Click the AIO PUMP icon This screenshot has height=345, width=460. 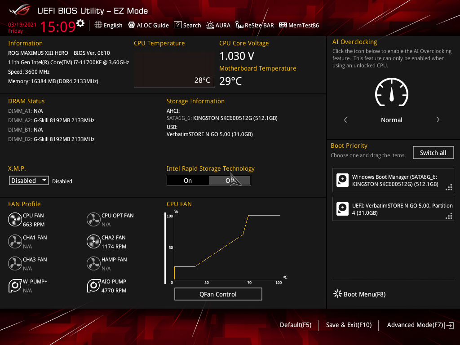pyautogui.click(x=93, y=285)
